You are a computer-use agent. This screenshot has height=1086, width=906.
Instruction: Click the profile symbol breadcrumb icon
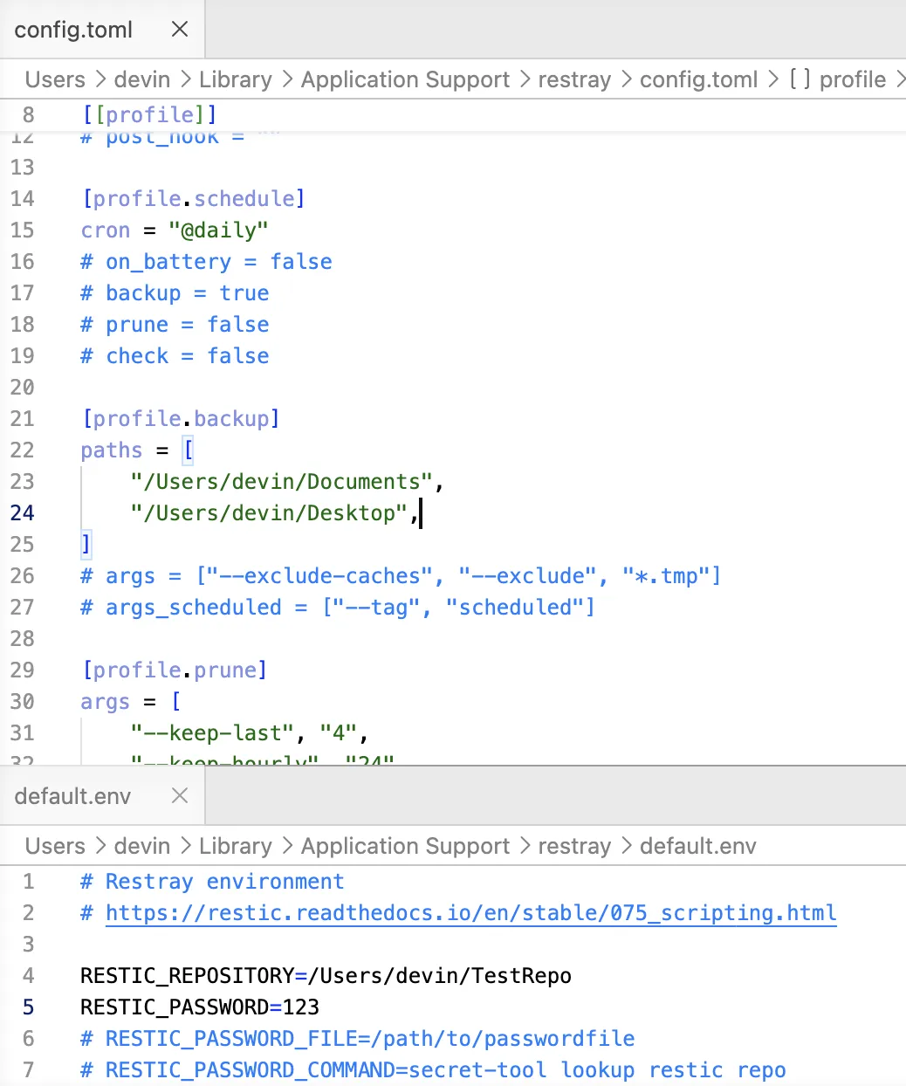click(x=800, y=79)
